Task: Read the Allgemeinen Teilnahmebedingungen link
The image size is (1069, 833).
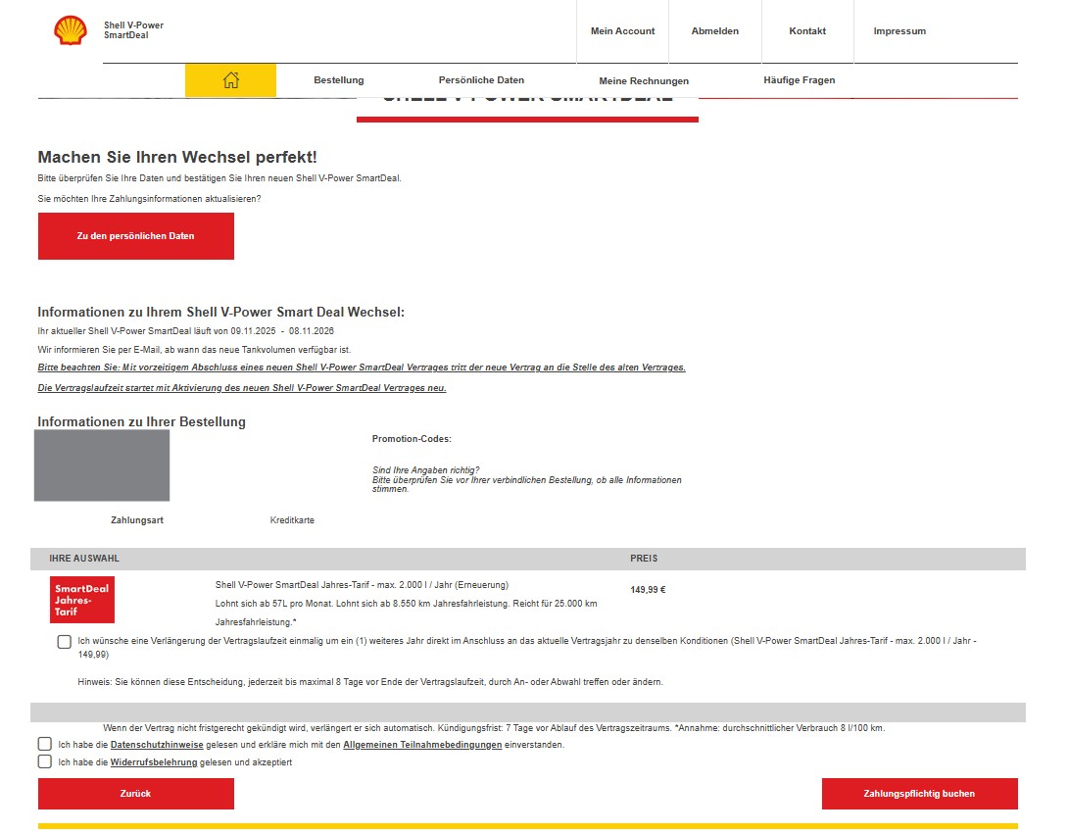Action: (422, 745)
